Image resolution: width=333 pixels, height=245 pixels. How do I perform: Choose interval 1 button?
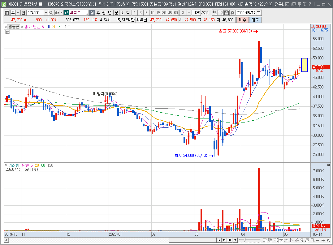click(x=134, y=13)
